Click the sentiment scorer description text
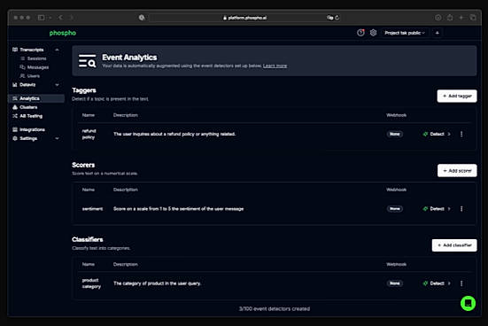Viewport: 488px width, 326px height. pyautogui.click(x=178, y=208)
